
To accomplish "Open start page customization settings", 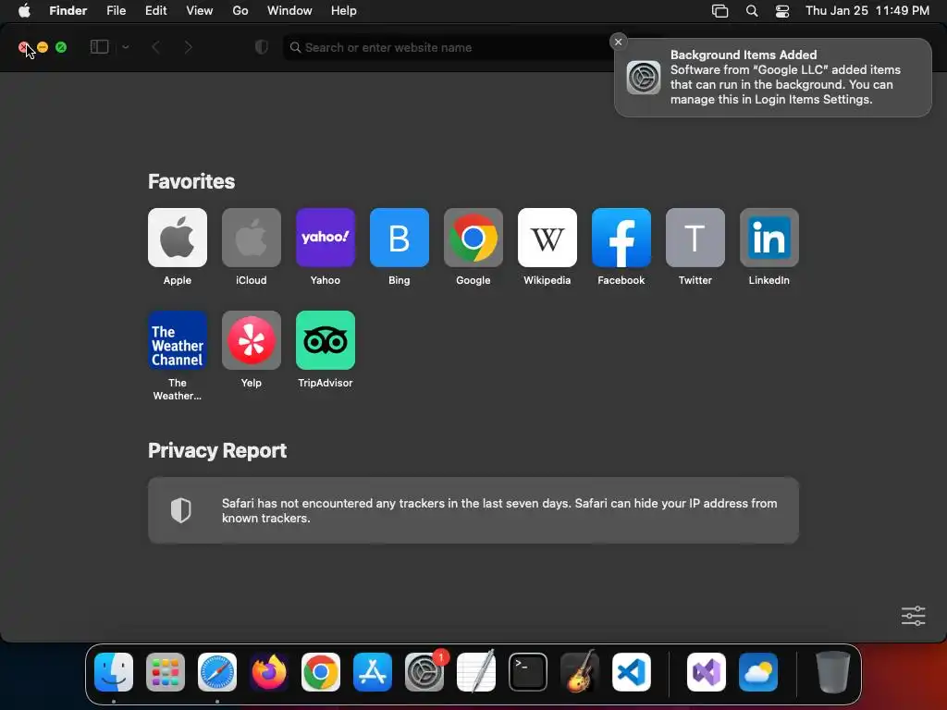I will coord(913,616).
